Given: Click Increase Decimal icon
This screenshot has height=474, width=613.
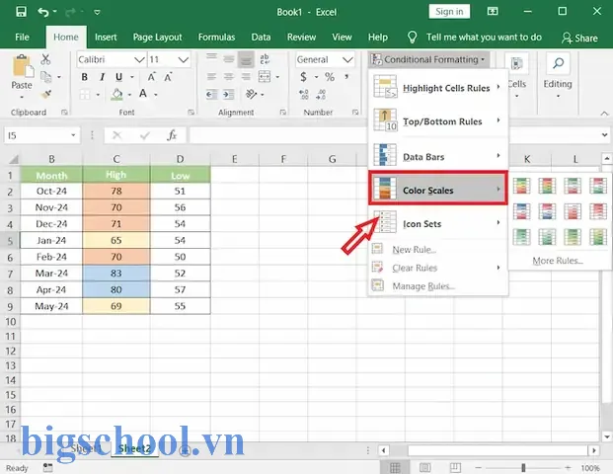Looking at the screenshot, I should point(304,94).
